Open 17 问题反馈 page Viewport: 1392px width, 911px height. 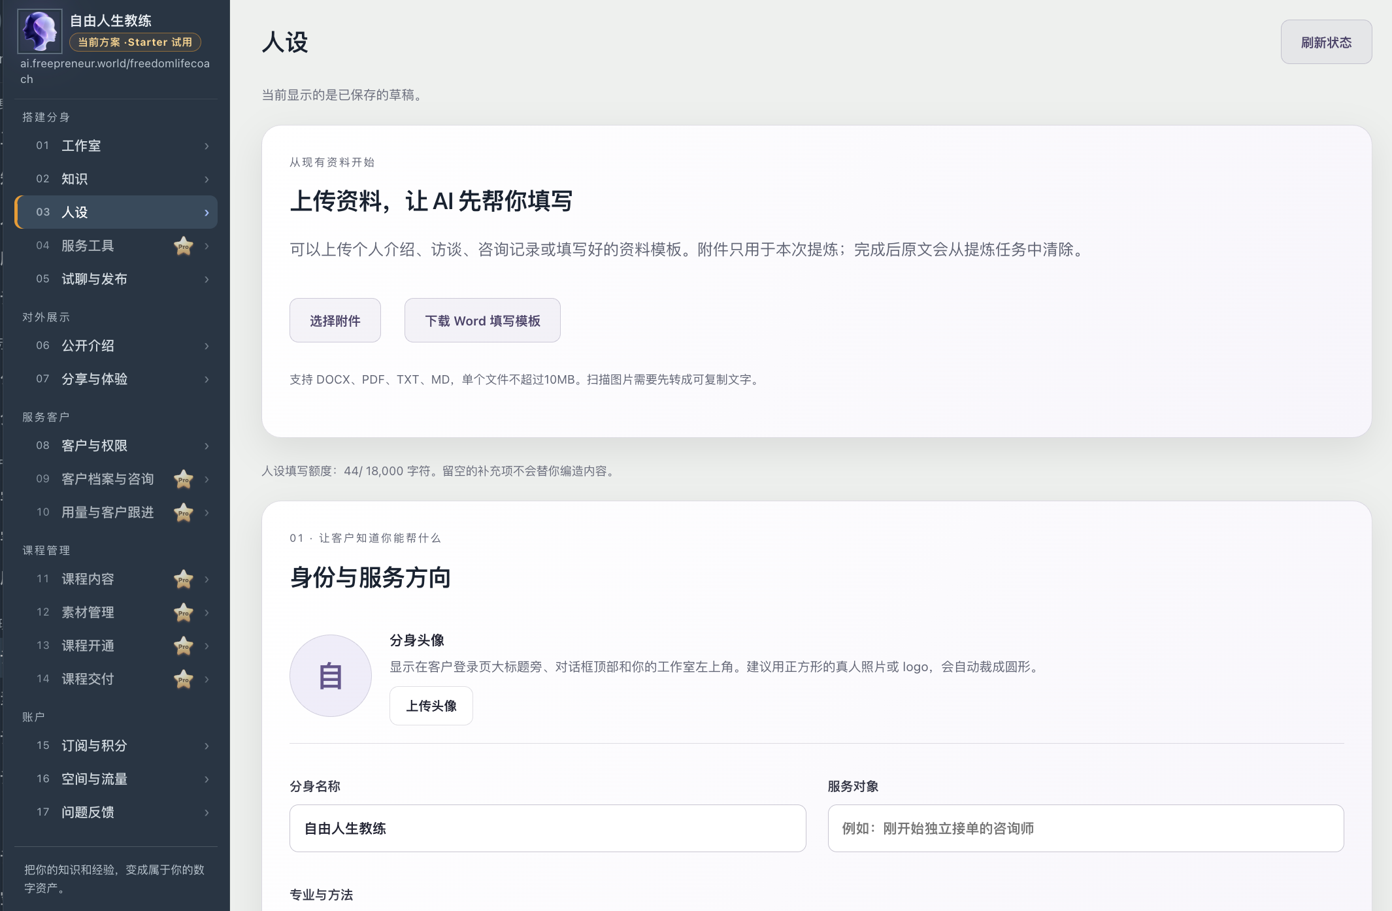[116, 812]
